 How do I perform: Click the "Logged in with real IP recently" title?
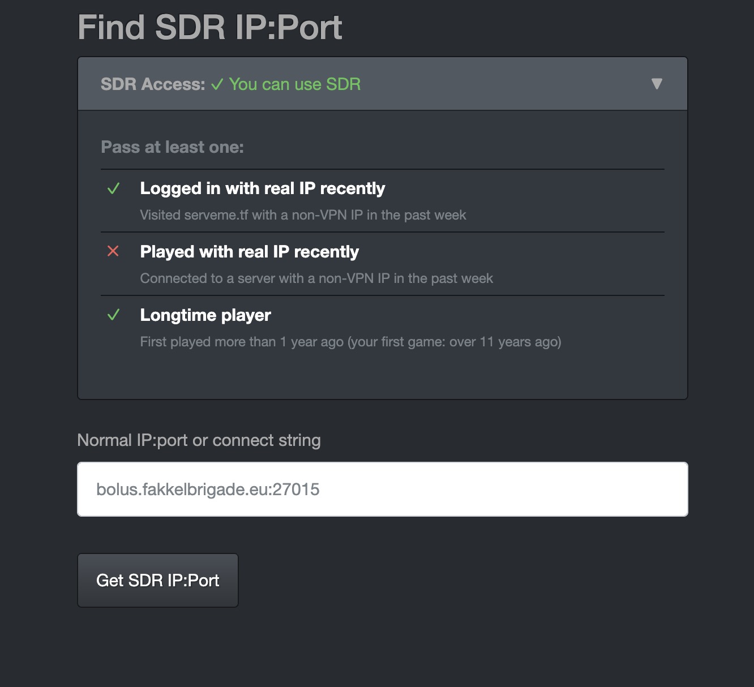click(262, 188)
